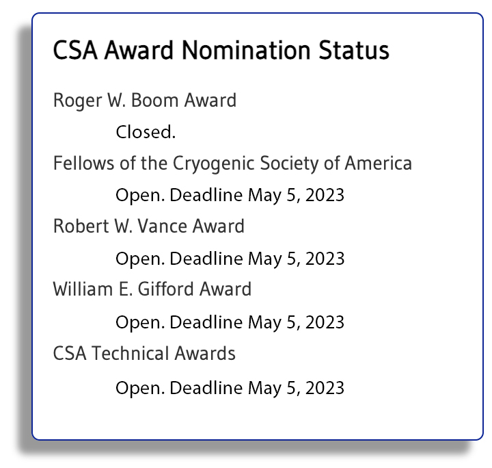492x468 pixels.
Task: Click the word Open under Fellows entry
Action: coord(139,196)
